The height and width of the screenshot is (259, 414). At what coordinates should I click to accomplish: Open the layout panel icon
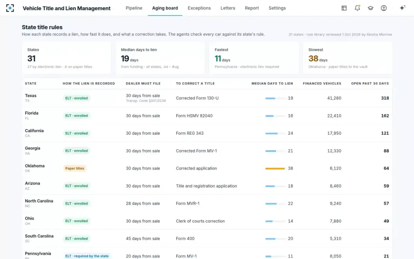coord(344,8)
